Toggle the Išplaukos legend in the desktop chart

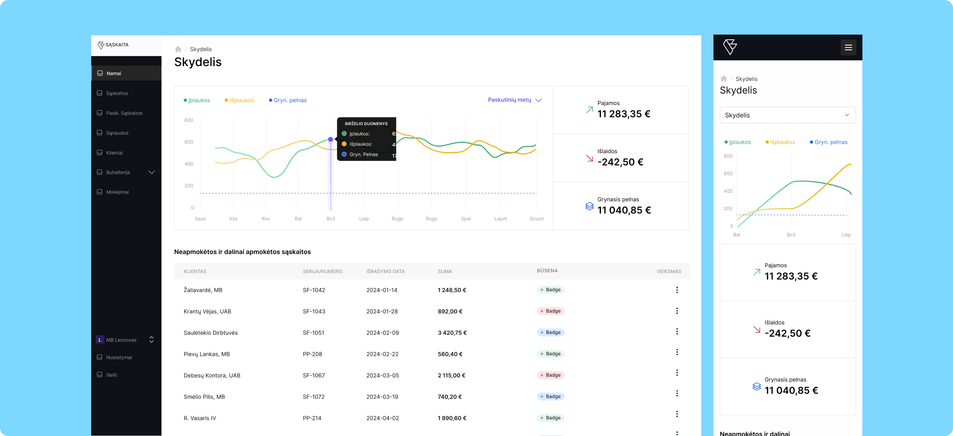239,100
